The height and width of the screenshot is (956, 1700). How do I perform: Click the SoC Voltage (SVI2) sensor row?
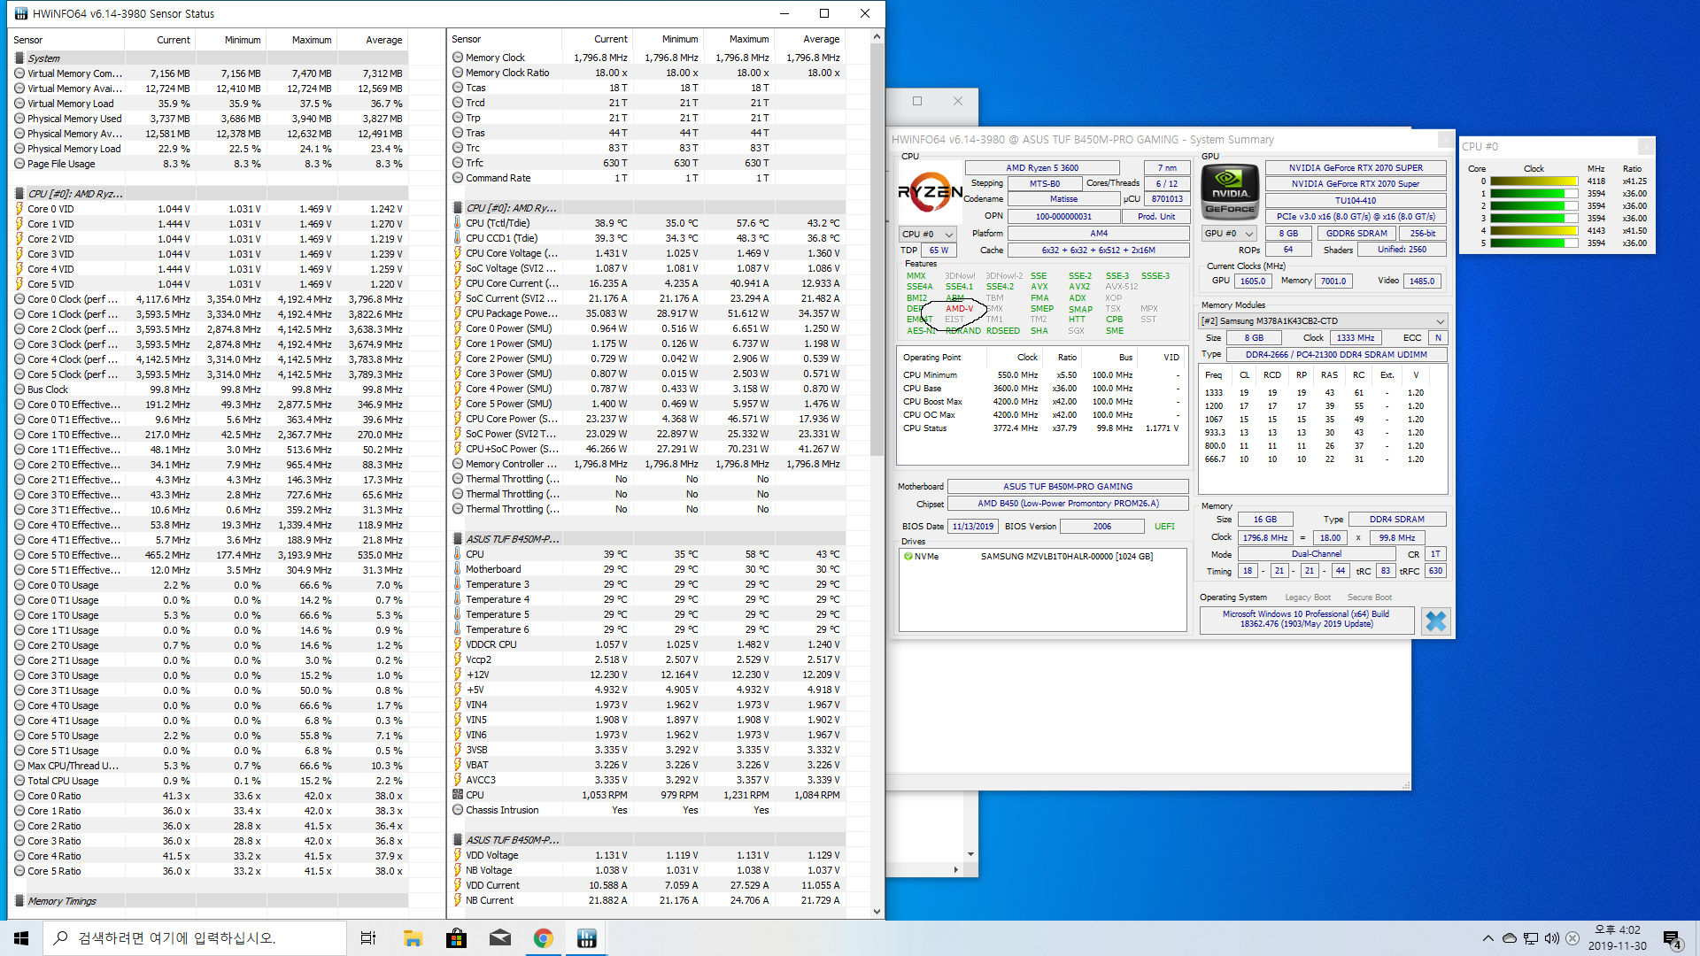coord(646,268)
